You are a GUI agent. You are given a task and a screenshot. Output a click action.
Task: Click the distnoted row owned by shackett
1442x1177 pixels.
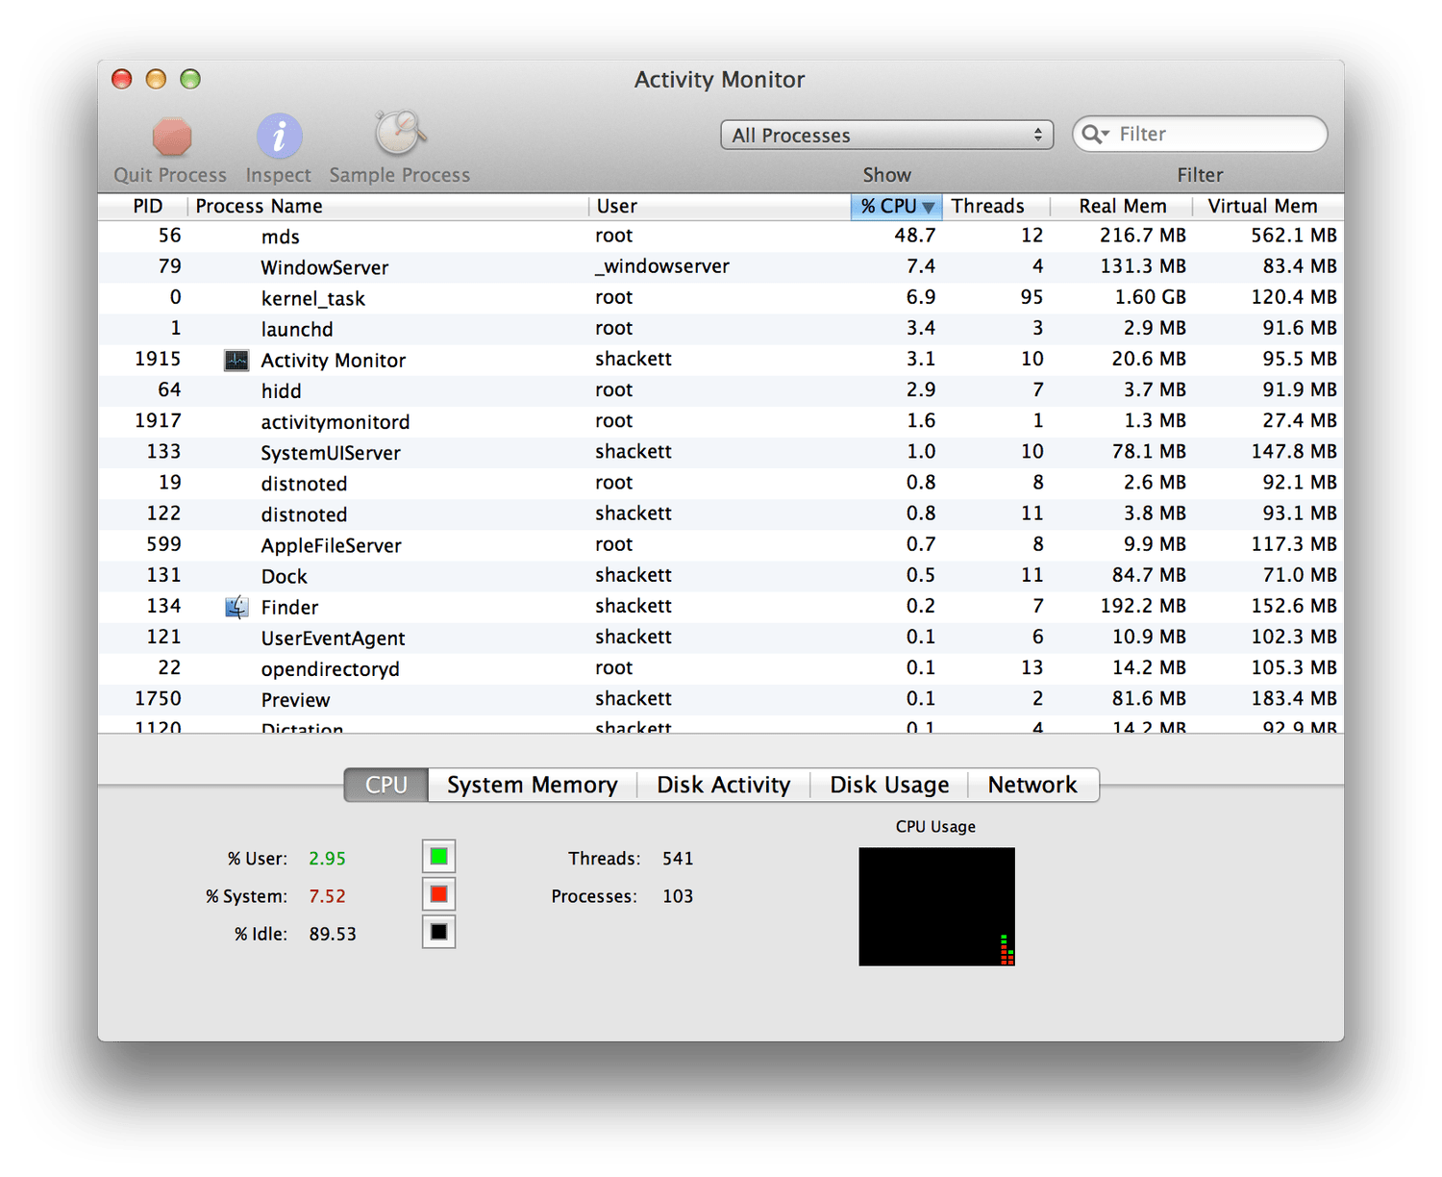(721, 514)
